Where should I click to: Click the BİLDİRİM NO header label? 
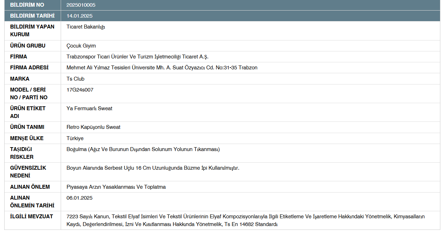(27, 5)
